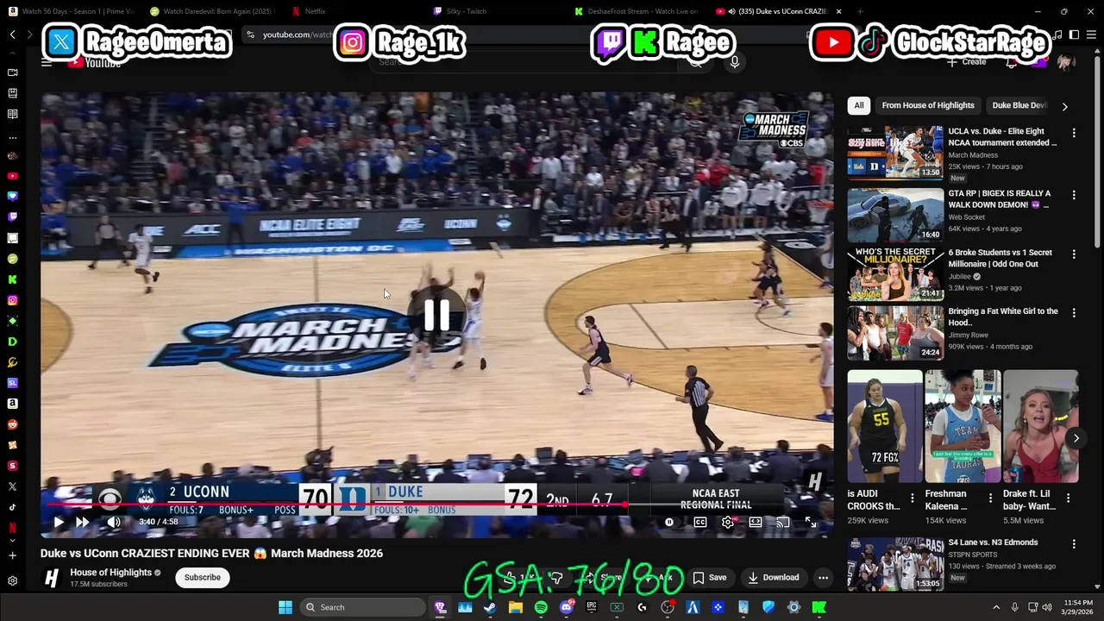The image size is (1104, 621).
Task: Open 6 Broke Students vs 1 Secret Millionaire
Action: [1000, 258]
